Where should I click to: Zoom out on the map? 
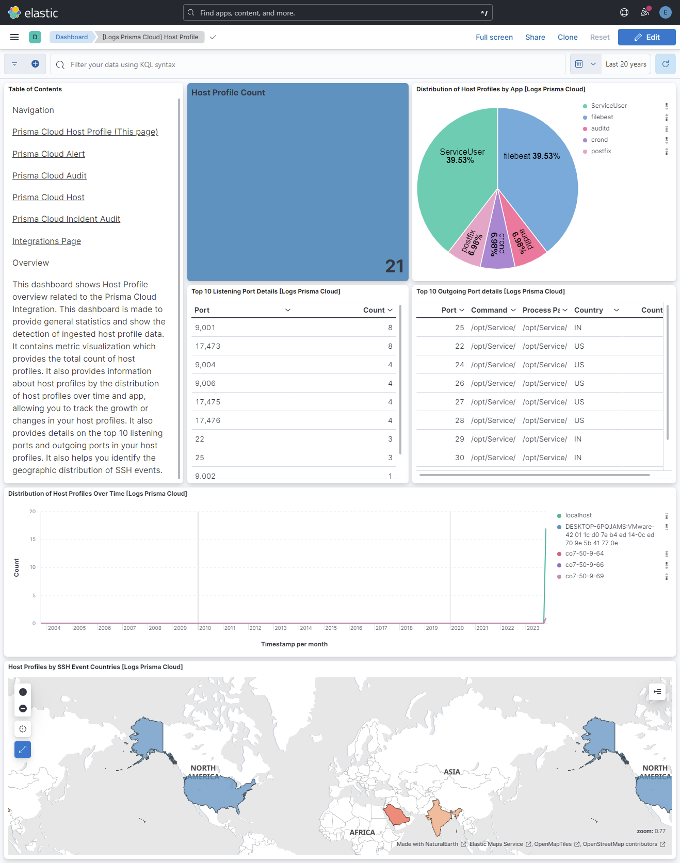pyautogui.click(x=23, y=708)
